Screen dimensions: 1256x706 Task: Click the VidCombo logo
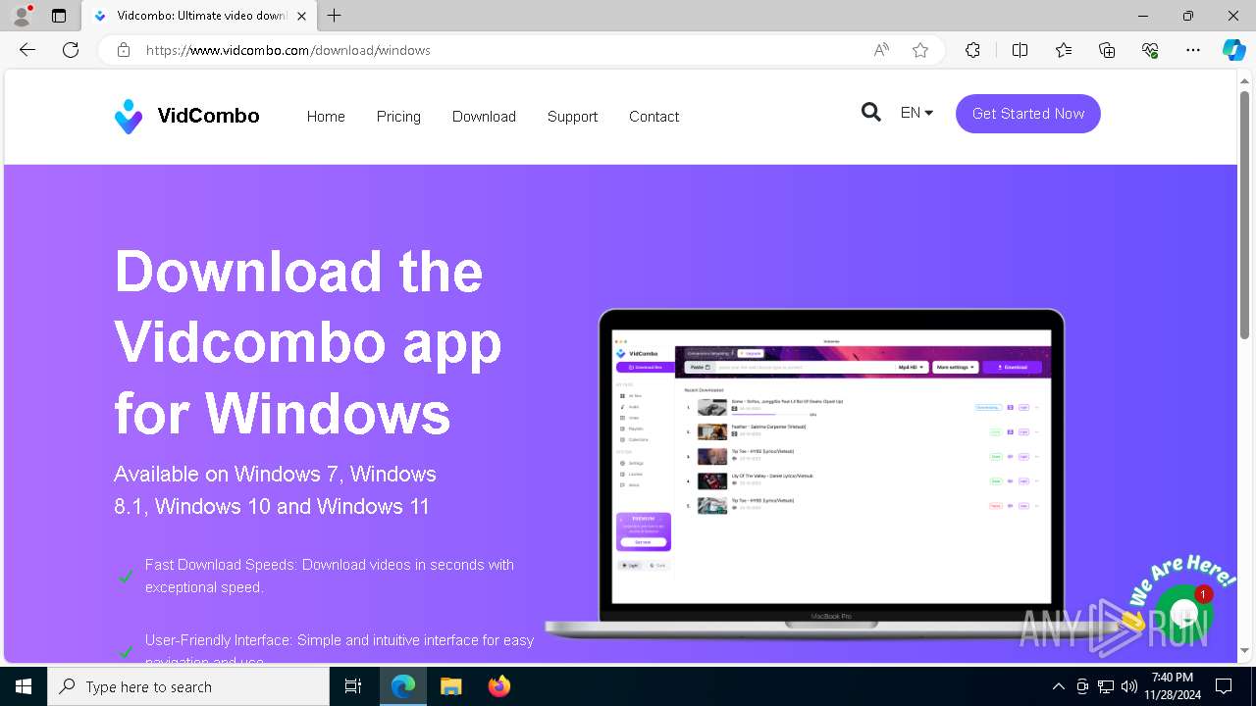click(186, 116)
